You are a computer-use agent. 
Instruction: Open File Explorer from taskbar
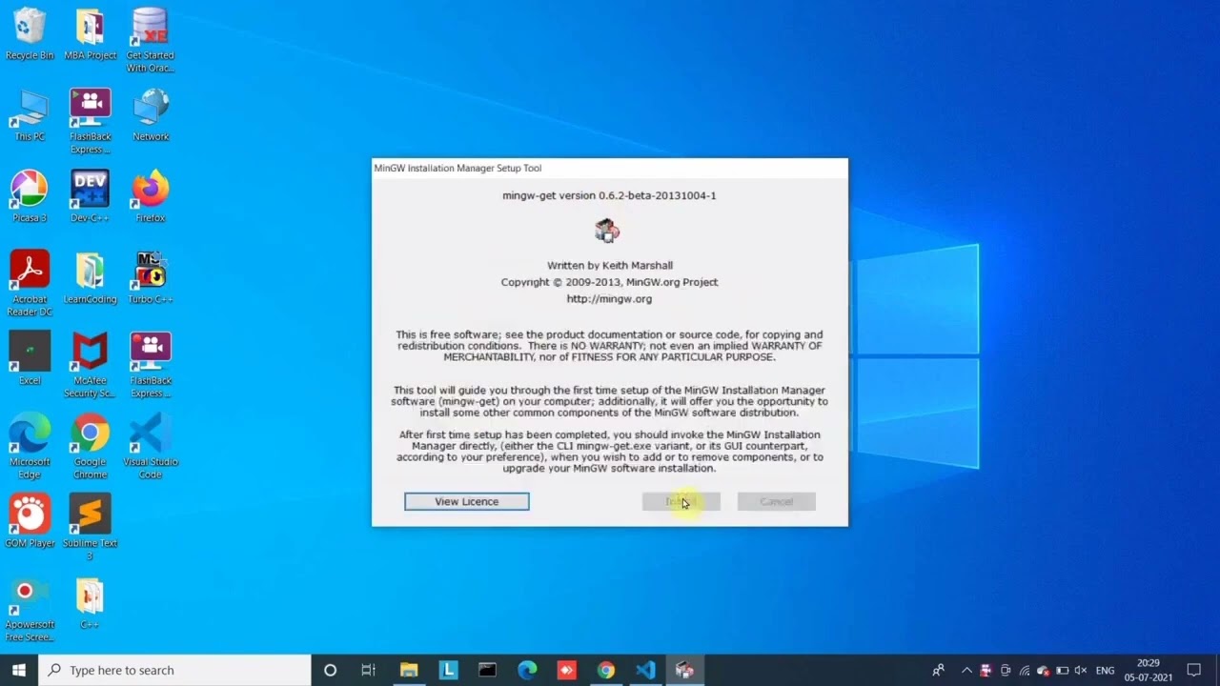tap(409, 670)
